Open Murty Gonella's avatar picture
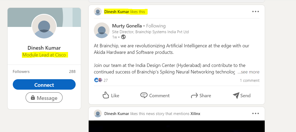Viewport: 296px width, 132px height. tap(101, 30)
